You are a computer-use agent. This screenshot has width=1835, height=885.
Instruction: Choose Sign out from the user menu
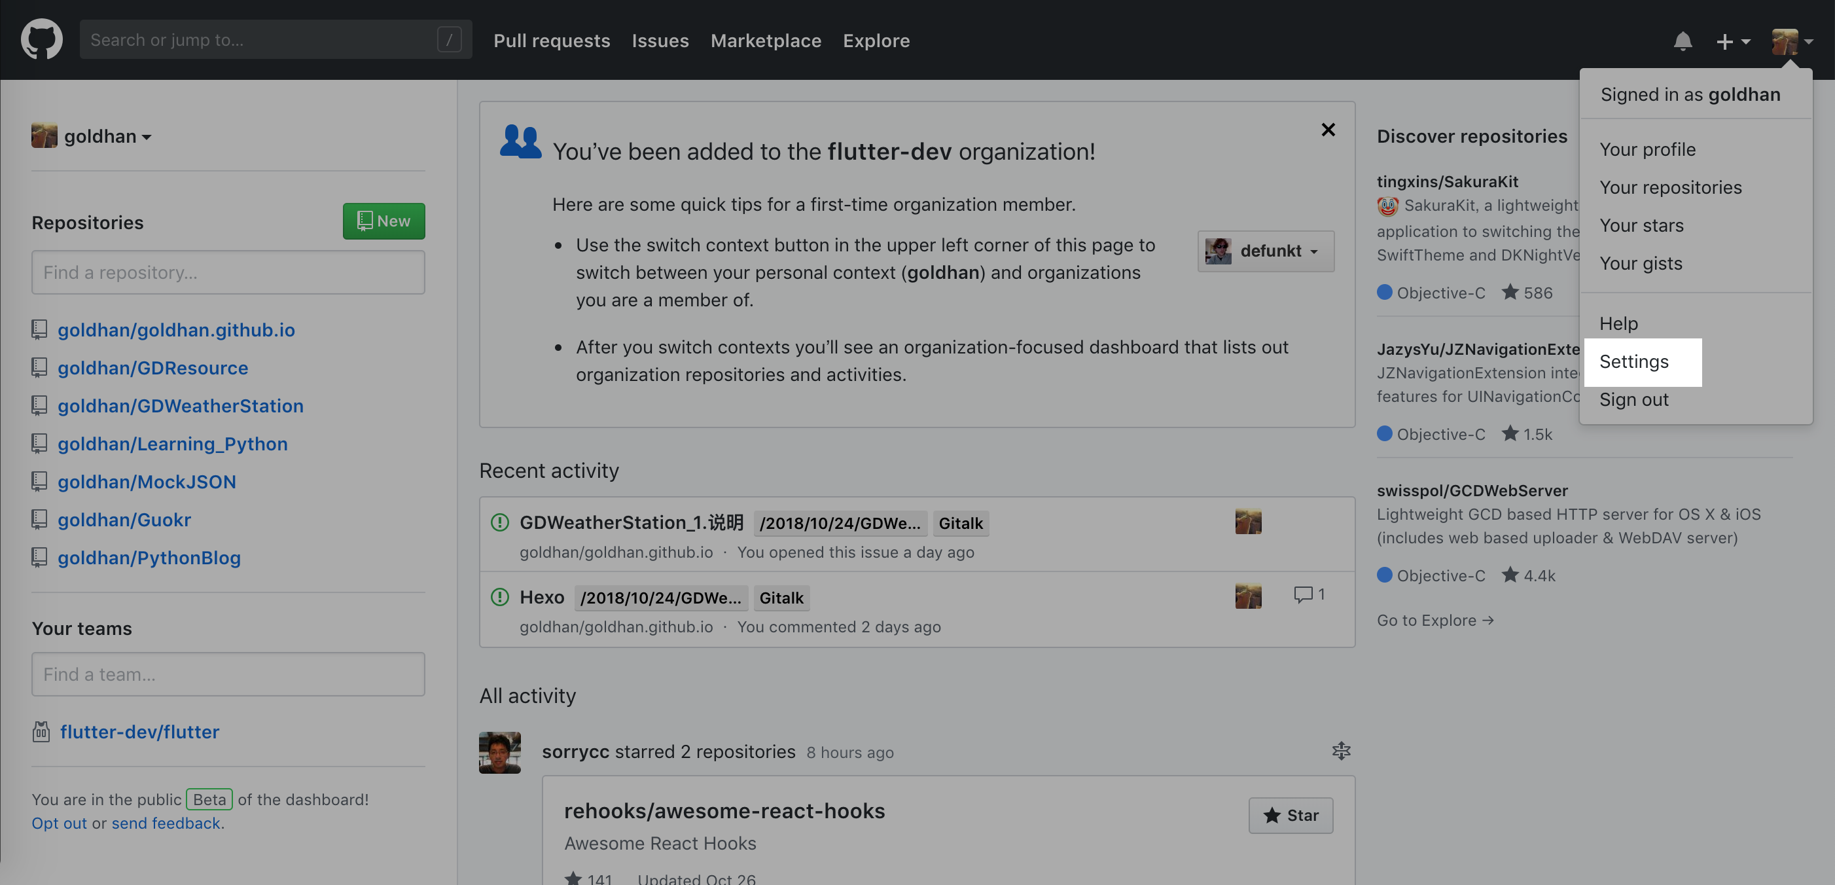click(x=1633, y=399)
